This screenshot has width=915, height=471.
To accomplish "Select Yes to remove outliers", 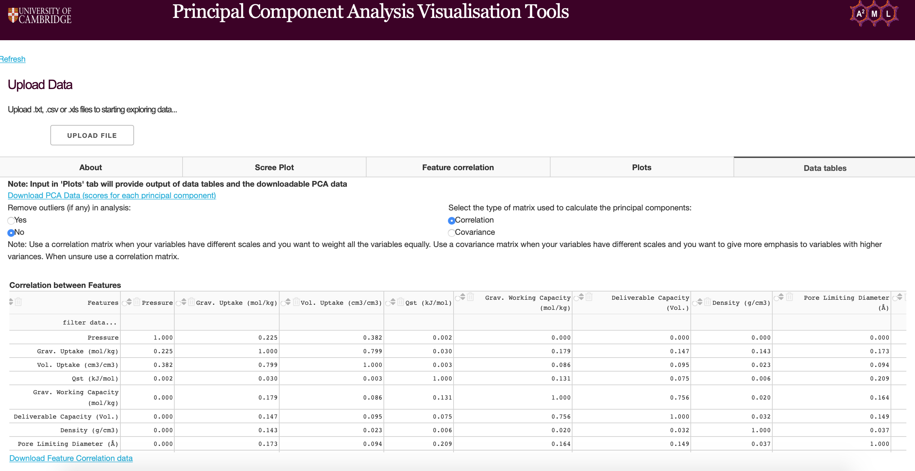I will pyautogui.click(x=11, y=220).
